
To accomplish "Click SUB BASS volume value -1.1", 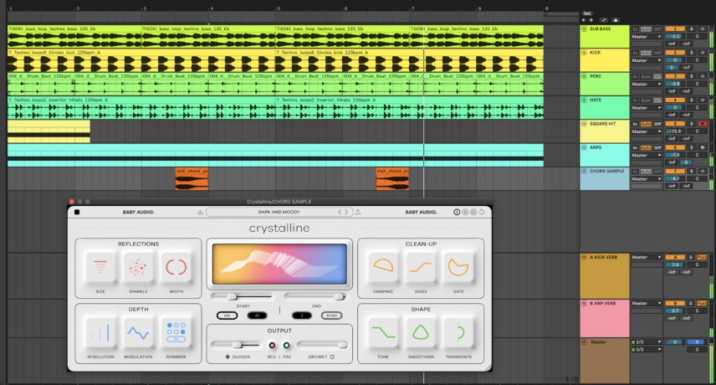I will point(675,36).
